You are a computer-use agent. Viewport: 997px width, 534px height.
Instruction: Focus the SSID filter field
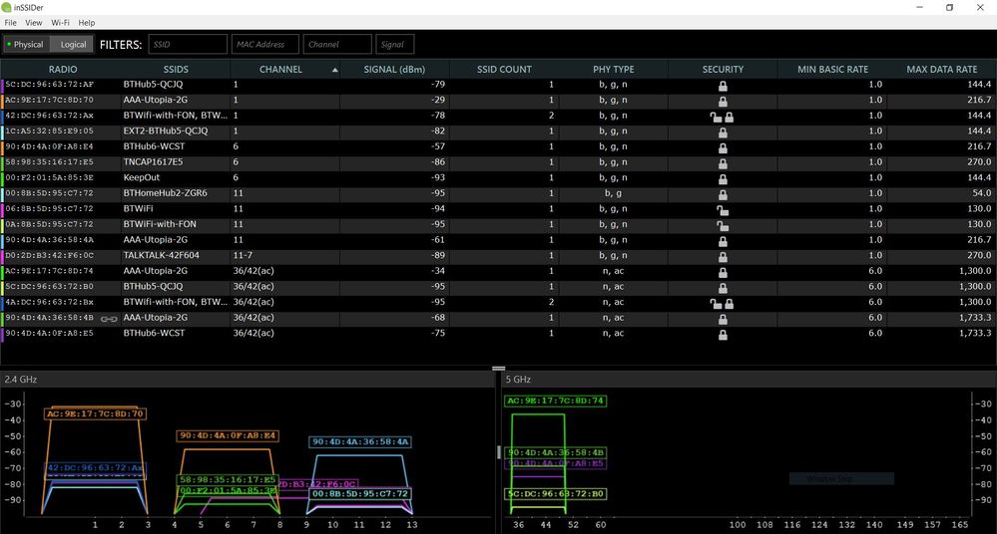click(x=188, y=45)
